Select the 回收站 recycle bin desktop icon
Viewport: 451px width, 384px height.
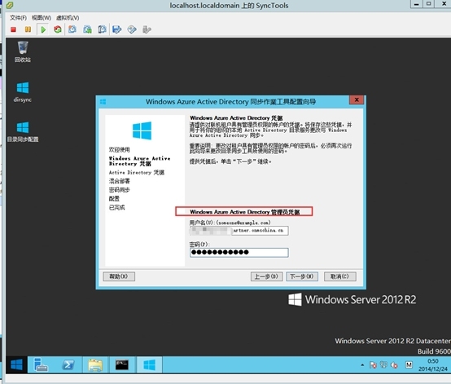pyautogui.click(x=23, y=52)
